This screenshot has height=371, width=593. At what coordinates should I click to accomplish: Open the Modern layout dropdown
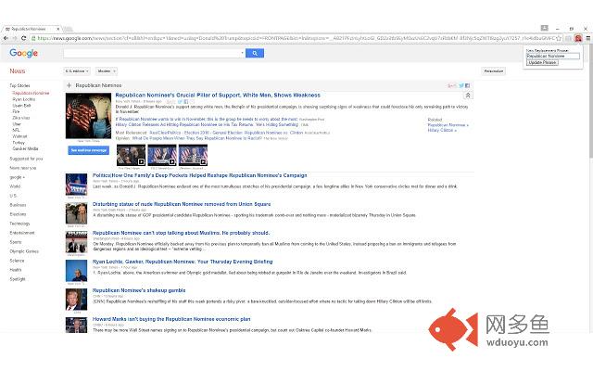(106, 71)
